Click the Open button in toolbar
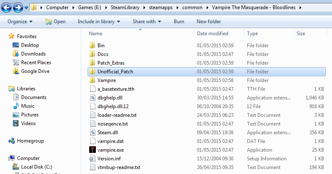This screenshot has width=332, height=174. click(x=55, y=22)
